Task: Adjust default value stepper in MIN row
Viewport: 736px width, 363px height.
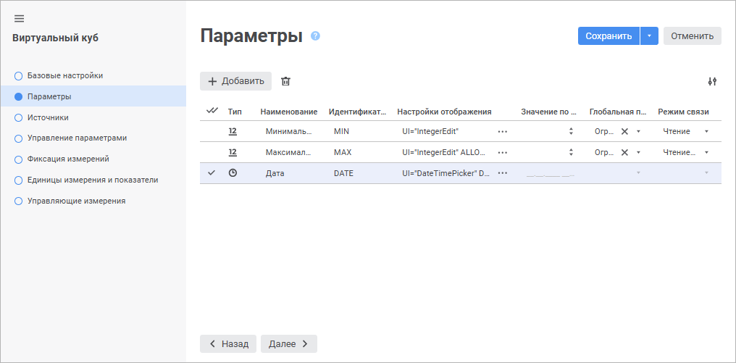Action: click(x=571, y=131)
